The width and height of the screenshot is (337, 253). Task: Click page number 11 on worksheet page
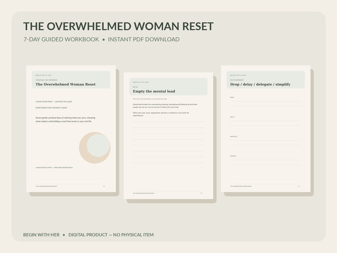coord(299,186)
